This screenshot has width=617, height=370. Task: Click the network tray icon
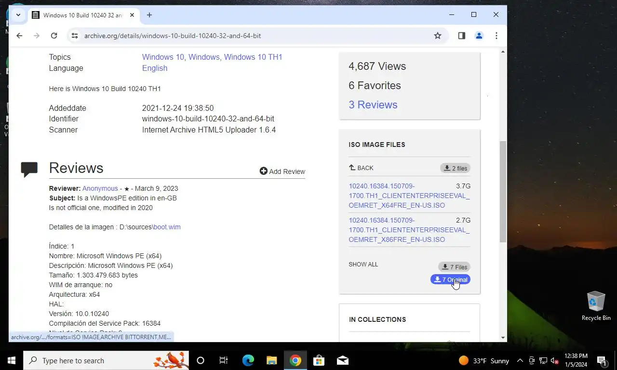543,360
